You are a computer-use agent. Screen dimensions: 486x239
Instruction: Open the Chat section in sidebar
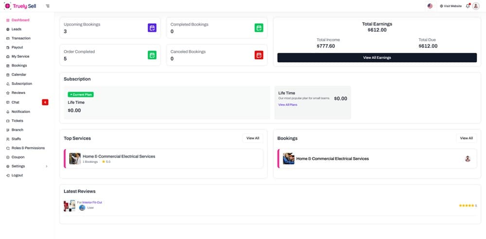(x=16, y=102)
